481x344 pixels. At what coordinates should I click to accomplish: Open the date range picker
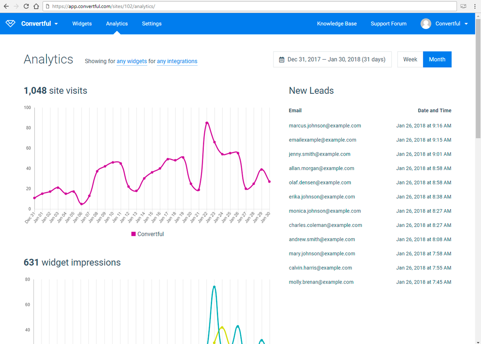[332, 59]
